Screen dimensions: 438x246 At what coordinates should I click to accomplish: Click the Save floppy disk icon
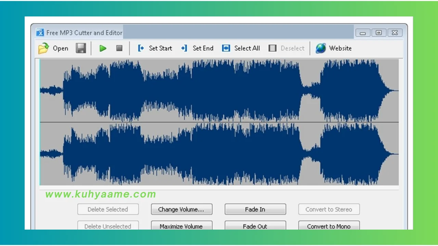coord(81,48)
